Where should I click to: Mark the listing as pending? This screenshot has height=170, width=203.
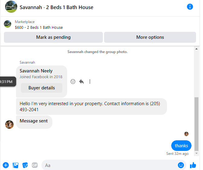pyautogui.click(x=53, y=37)
